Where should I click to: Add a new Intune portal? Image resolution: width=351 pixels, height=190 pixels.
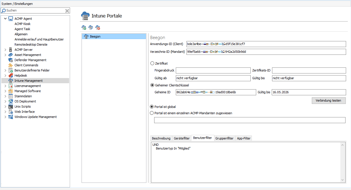(x=84, y=28)
